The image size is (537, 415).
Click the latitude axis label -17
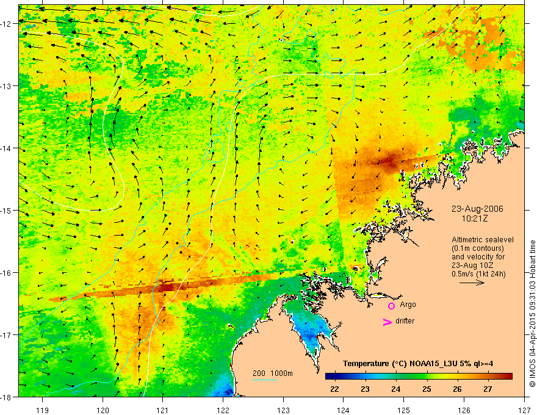(7, 335)
